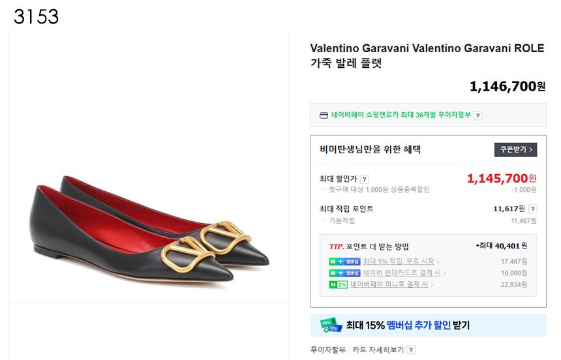The width and height of the screenshot is (561, 360).
Task: Expand the 최대 15% 멤버십 추가 할인 banner arrow
Action: [536, 325]
